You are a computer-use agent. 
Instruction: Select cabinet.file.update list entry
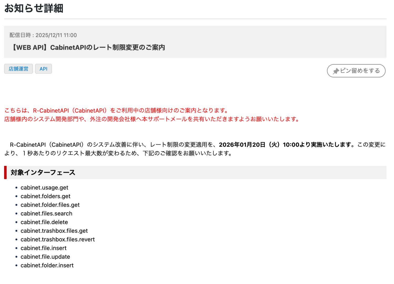[x=45, y=257]
